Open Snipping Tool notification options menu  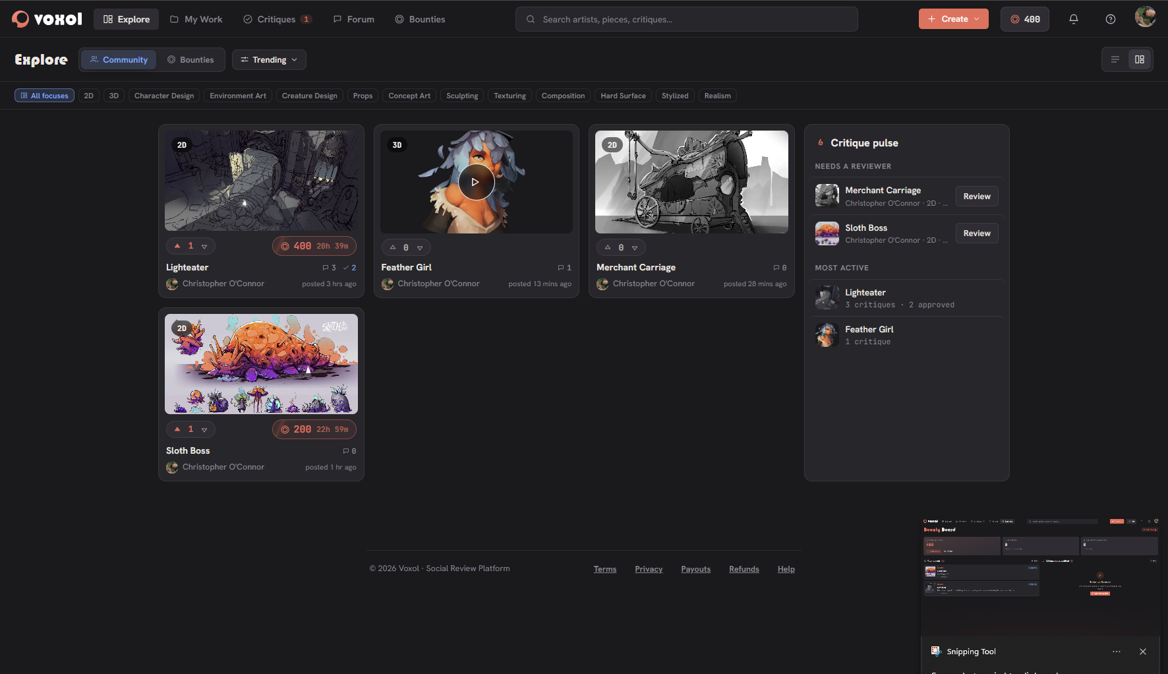(1117, 652)
